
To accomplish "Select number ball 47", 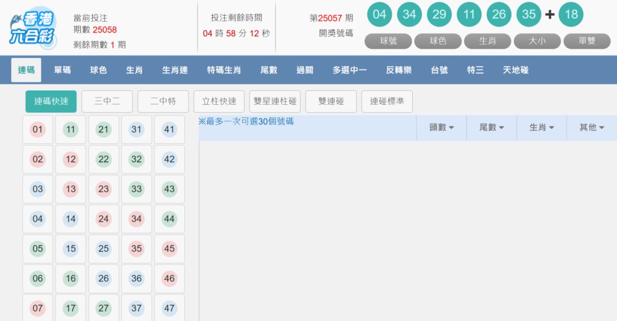I will click(169, 308).
